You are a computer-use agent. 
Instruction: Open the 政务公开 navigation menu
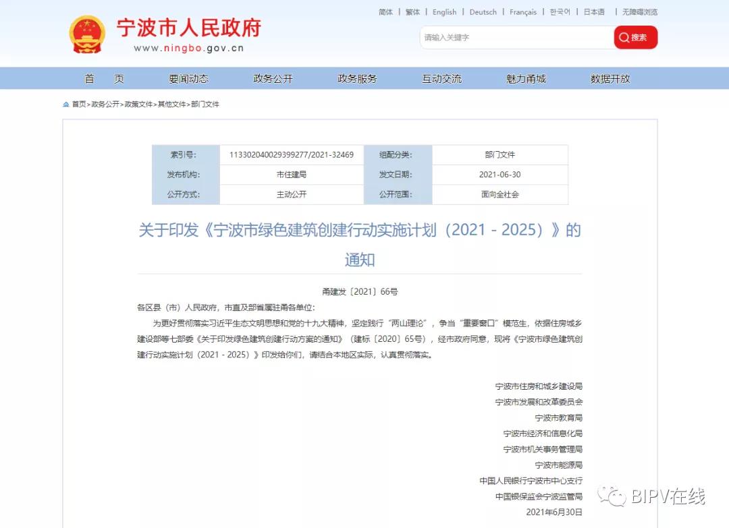[273, 79]
